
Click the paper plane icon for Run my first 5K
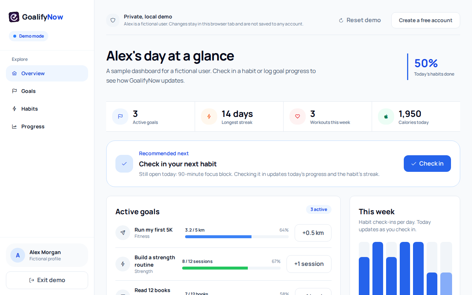pos(123,233)
